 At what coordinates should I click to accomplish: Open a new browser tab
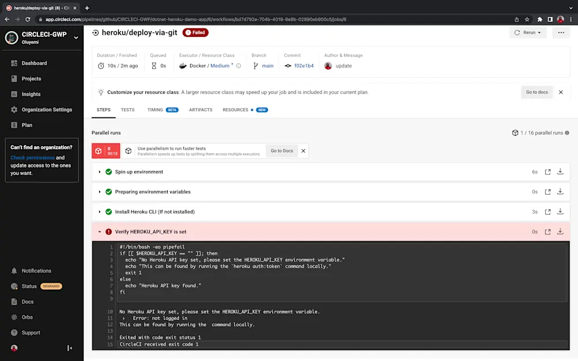pos(87,7)
